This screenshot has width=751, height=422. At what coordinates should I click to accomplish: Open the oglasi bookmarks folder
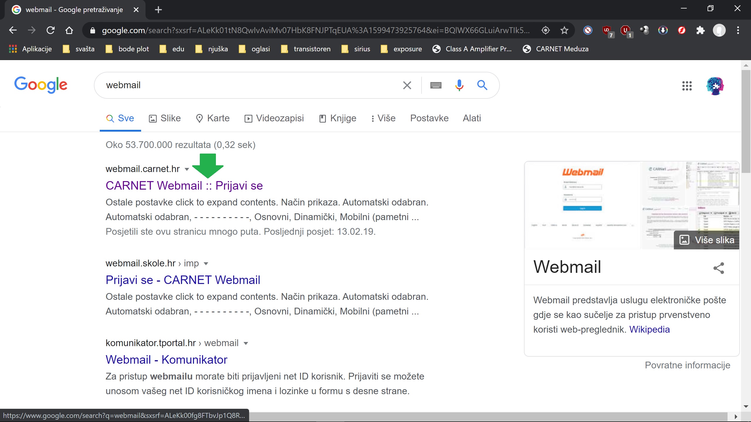point(254,49)
